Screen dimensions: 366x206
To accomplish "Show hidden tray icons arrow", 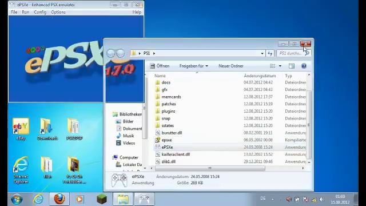I will tap(273, 199).
